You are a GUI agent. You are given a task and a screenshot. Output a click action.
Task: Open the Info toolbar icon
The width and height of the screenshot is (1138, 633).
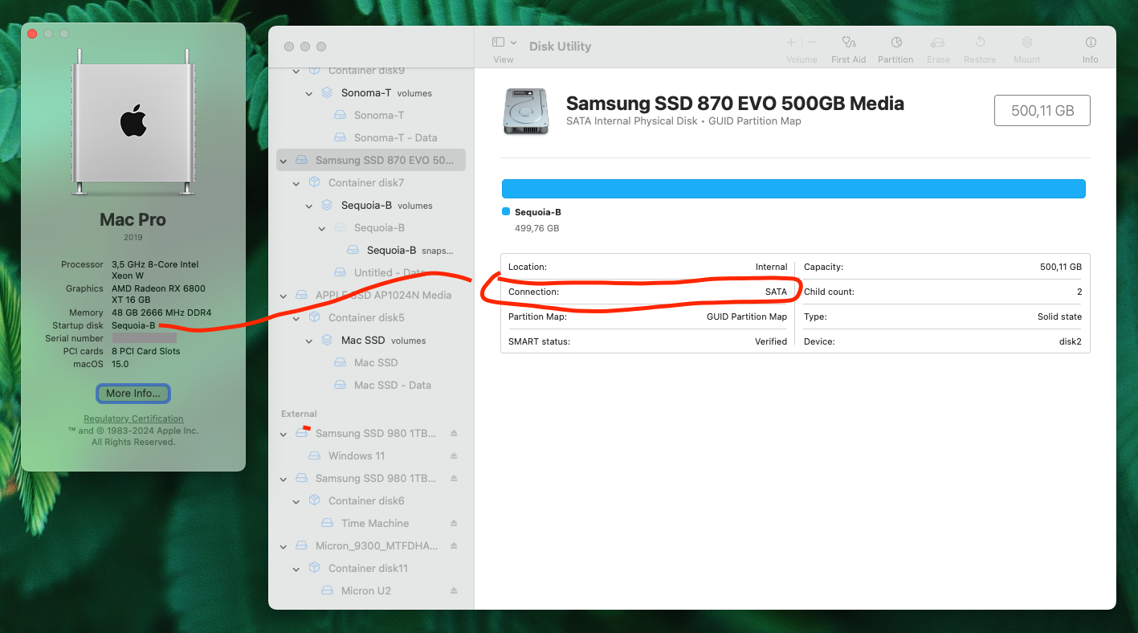tap(1091, 43)
